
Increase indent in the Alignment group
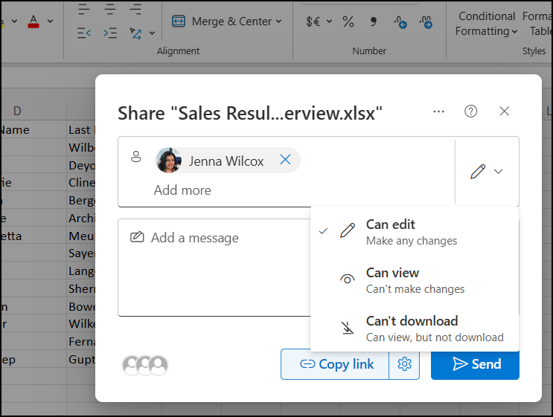(x=110, y=33)
